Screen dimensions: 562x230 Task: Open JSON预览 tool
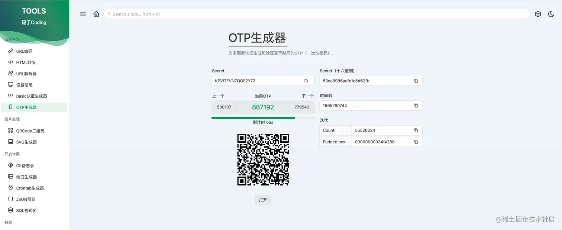(34, 199)
